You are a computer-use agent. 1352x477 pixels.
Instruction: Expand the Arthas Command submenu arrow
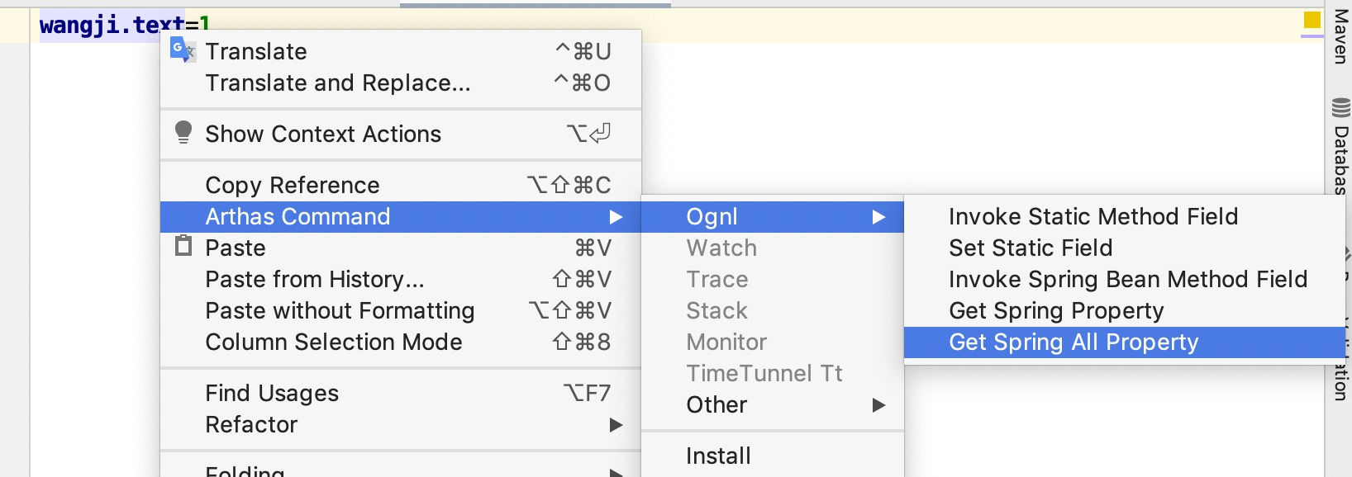pyautogui.click(x=616, y=217)
